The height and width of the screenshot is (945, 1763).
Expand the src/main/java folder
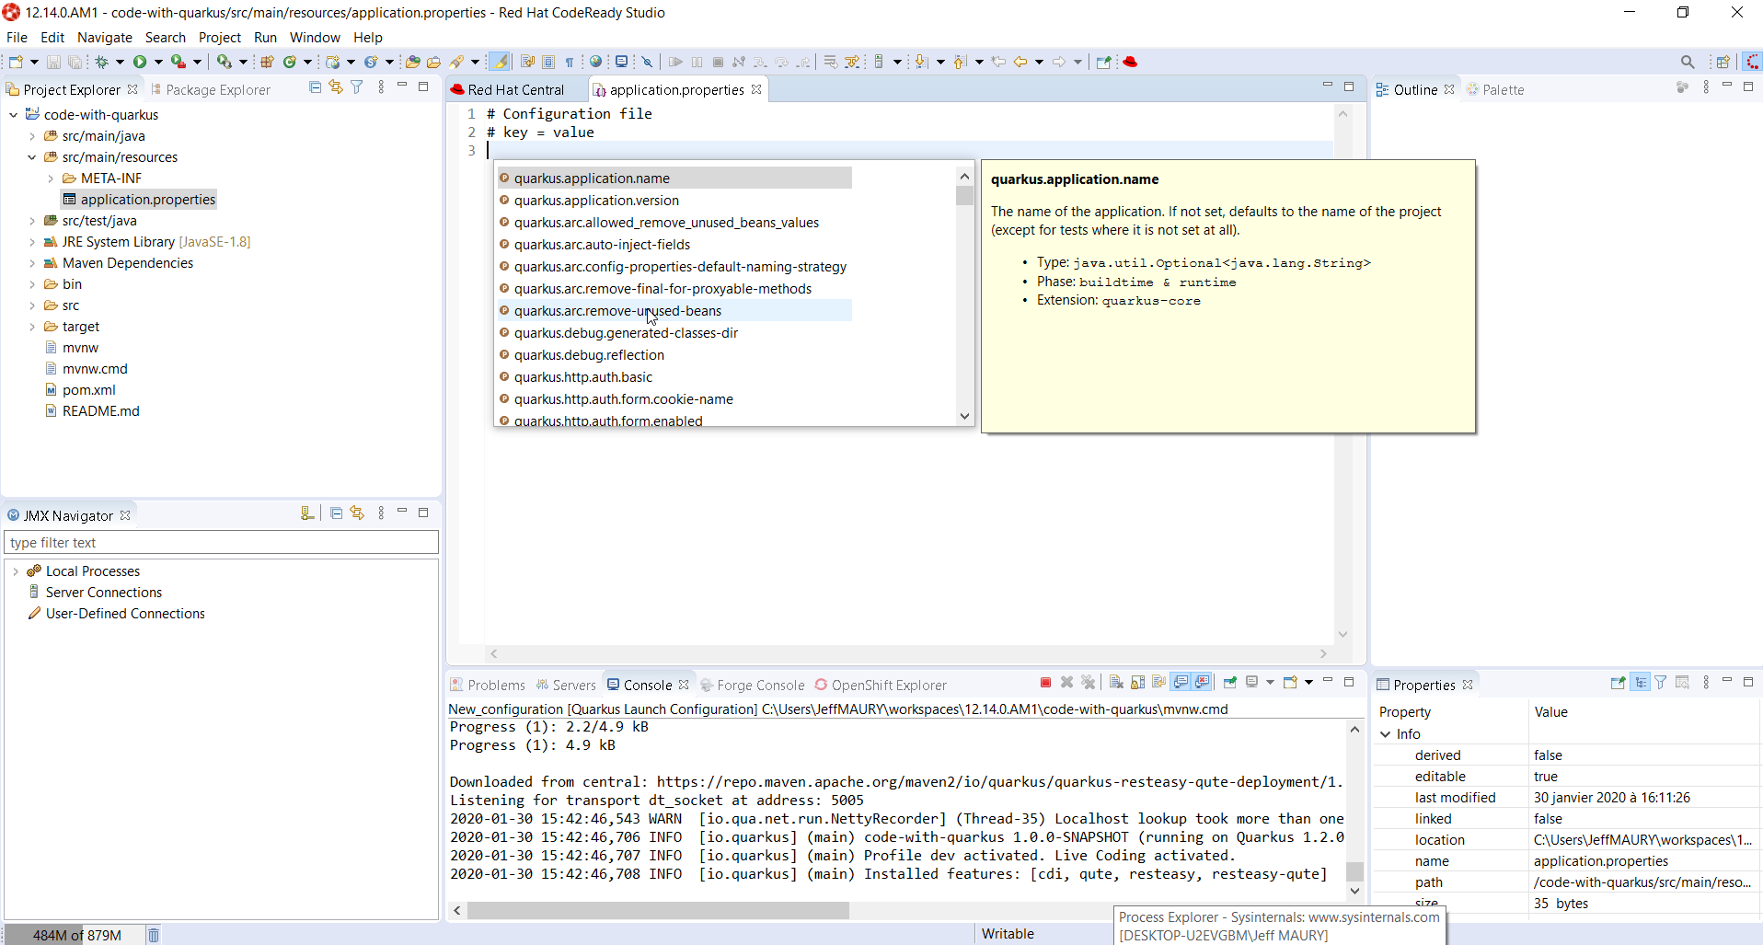32,136
